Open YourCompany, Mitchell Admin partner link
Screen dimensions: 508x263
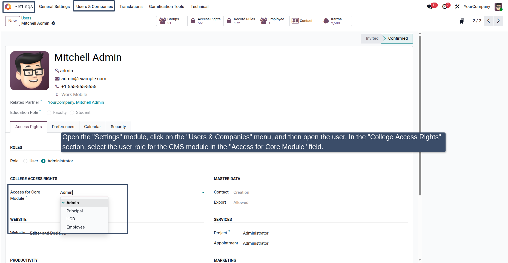point(76,102)
